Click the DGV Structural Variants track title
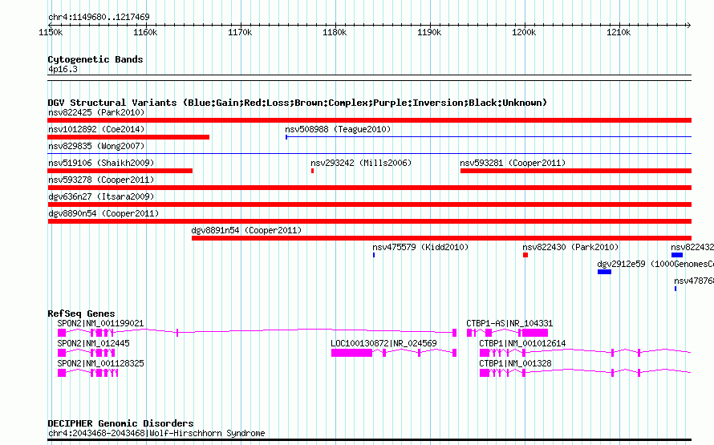This screenshot has height=445, width=714. click(298, 103)
